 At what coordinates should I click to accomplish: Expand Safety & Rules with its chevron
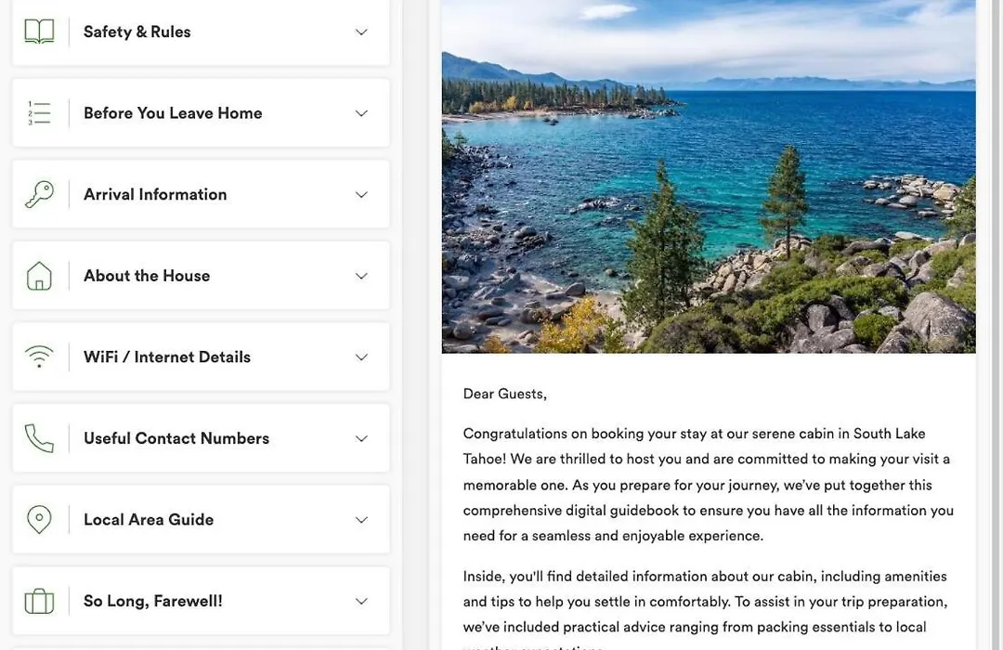[361, 32]
